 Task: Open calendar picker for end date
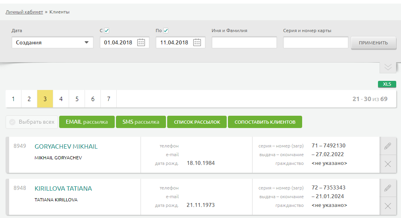coord(197,42)
